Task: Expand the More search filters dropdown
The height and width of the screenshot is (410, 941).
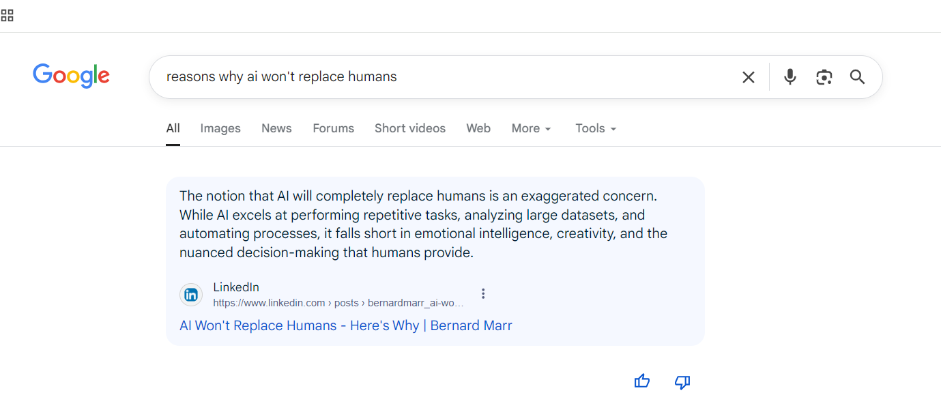Action: click(x=532, y=128)
